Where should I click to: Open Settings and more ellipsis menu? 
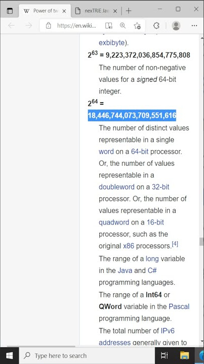click(194, 26)
